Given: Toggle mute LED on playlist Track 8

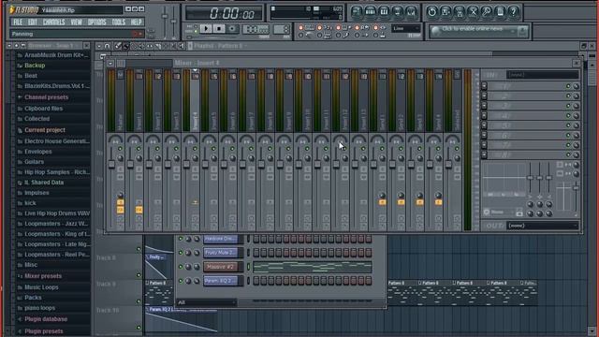Looking at the screenshot, I should [139, 274].
